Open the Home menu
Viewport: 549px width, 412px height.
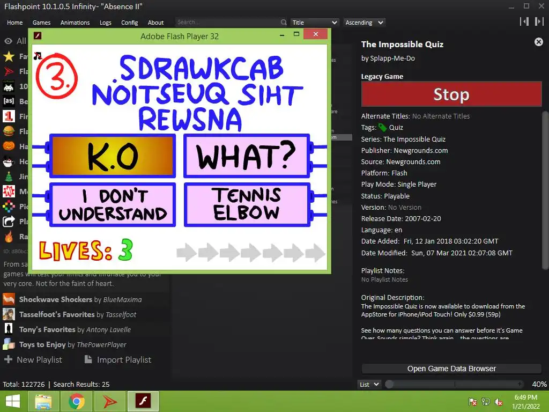pos(14,23)
